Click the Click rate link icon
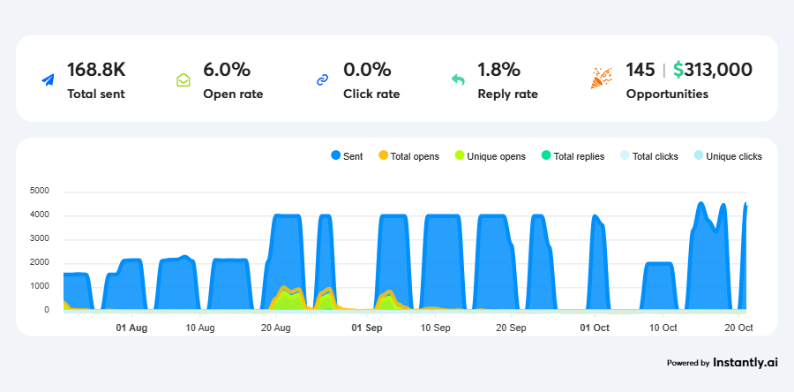The width and height of the screenshot is (794, 392). (323, 80)
